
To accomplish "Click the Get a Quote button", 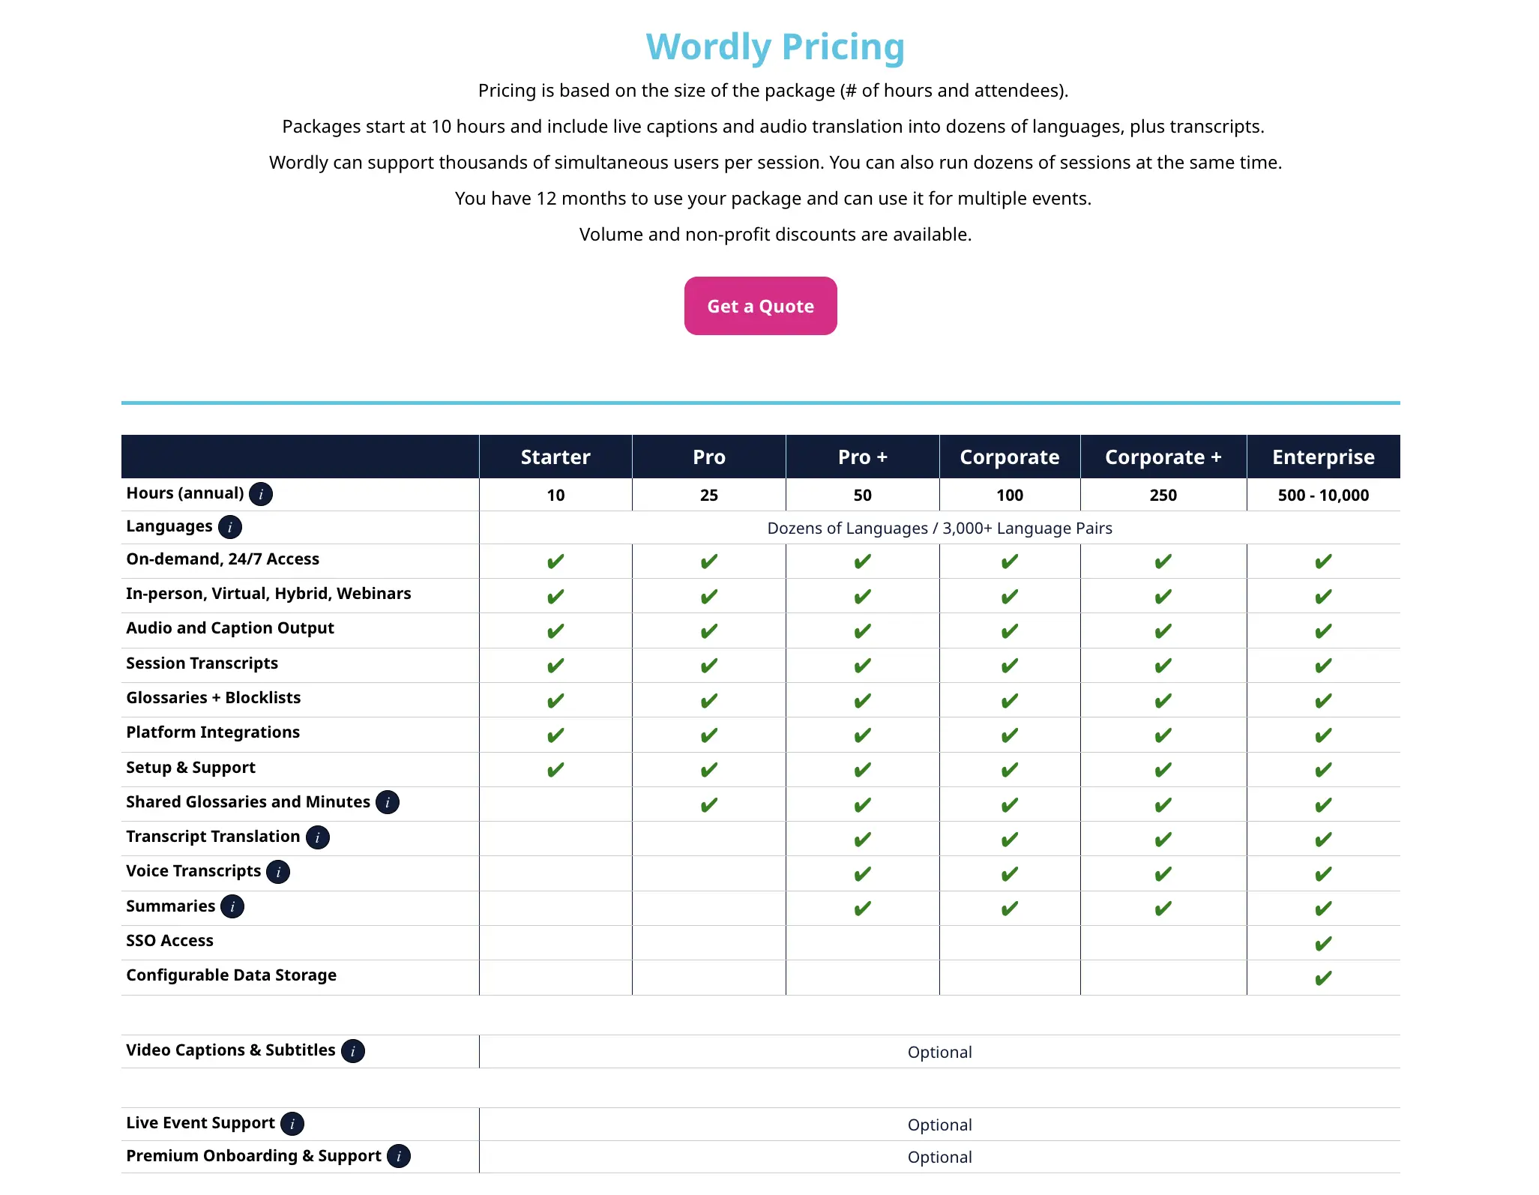I will click(x=760, y=305).
